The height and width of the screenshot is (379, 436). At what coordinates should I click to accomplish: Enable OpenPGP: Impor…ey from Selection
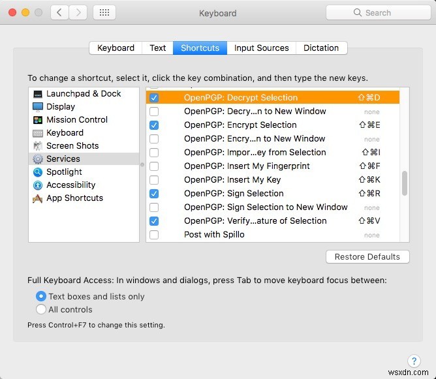click(x=154, y=153)
